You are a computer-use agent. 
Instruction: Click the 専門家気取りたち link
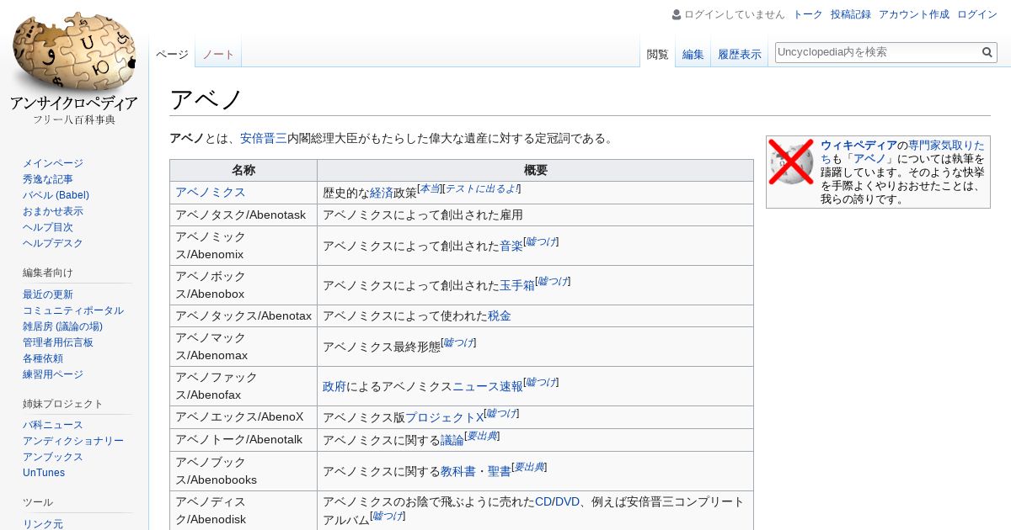point(902,151)
